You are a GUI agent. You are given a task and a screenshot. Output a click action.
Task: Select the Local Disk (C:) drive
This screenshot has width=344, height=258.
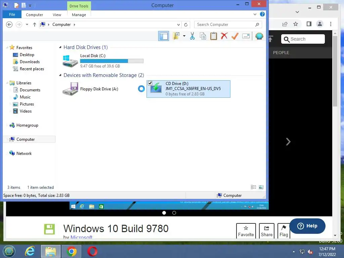[103, 61]
